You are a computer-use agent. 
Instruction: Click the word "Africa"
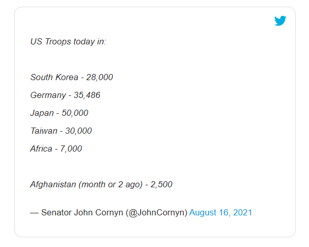click(41, 149)
